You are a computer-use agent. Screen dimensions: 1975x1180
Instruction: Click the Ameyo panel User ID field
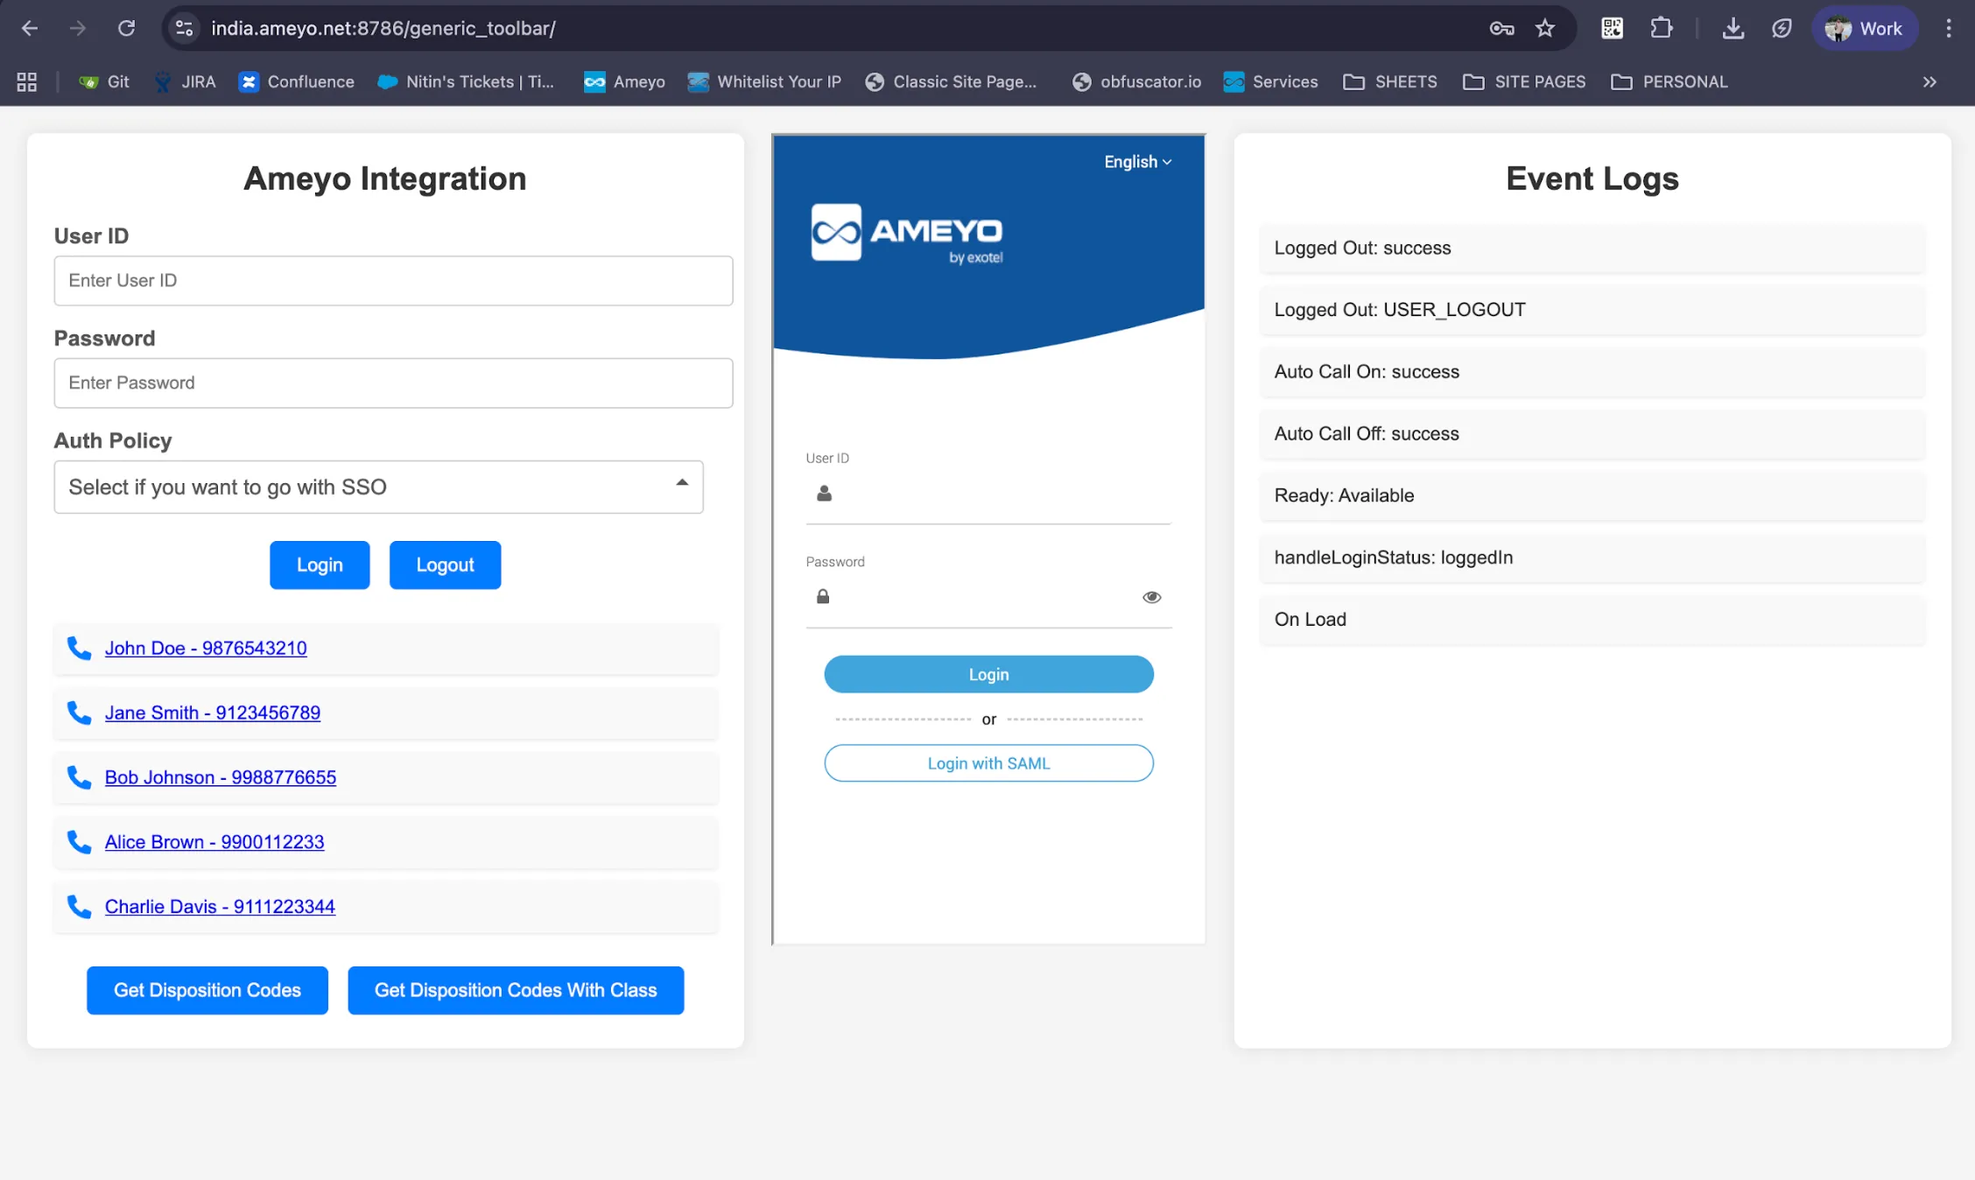(x=988, y=495)
